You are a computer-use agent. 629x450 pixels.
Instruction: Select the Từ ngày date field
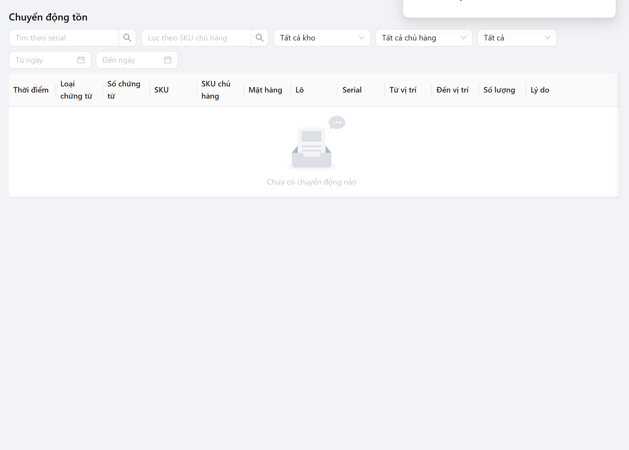(x=50, y=60)
